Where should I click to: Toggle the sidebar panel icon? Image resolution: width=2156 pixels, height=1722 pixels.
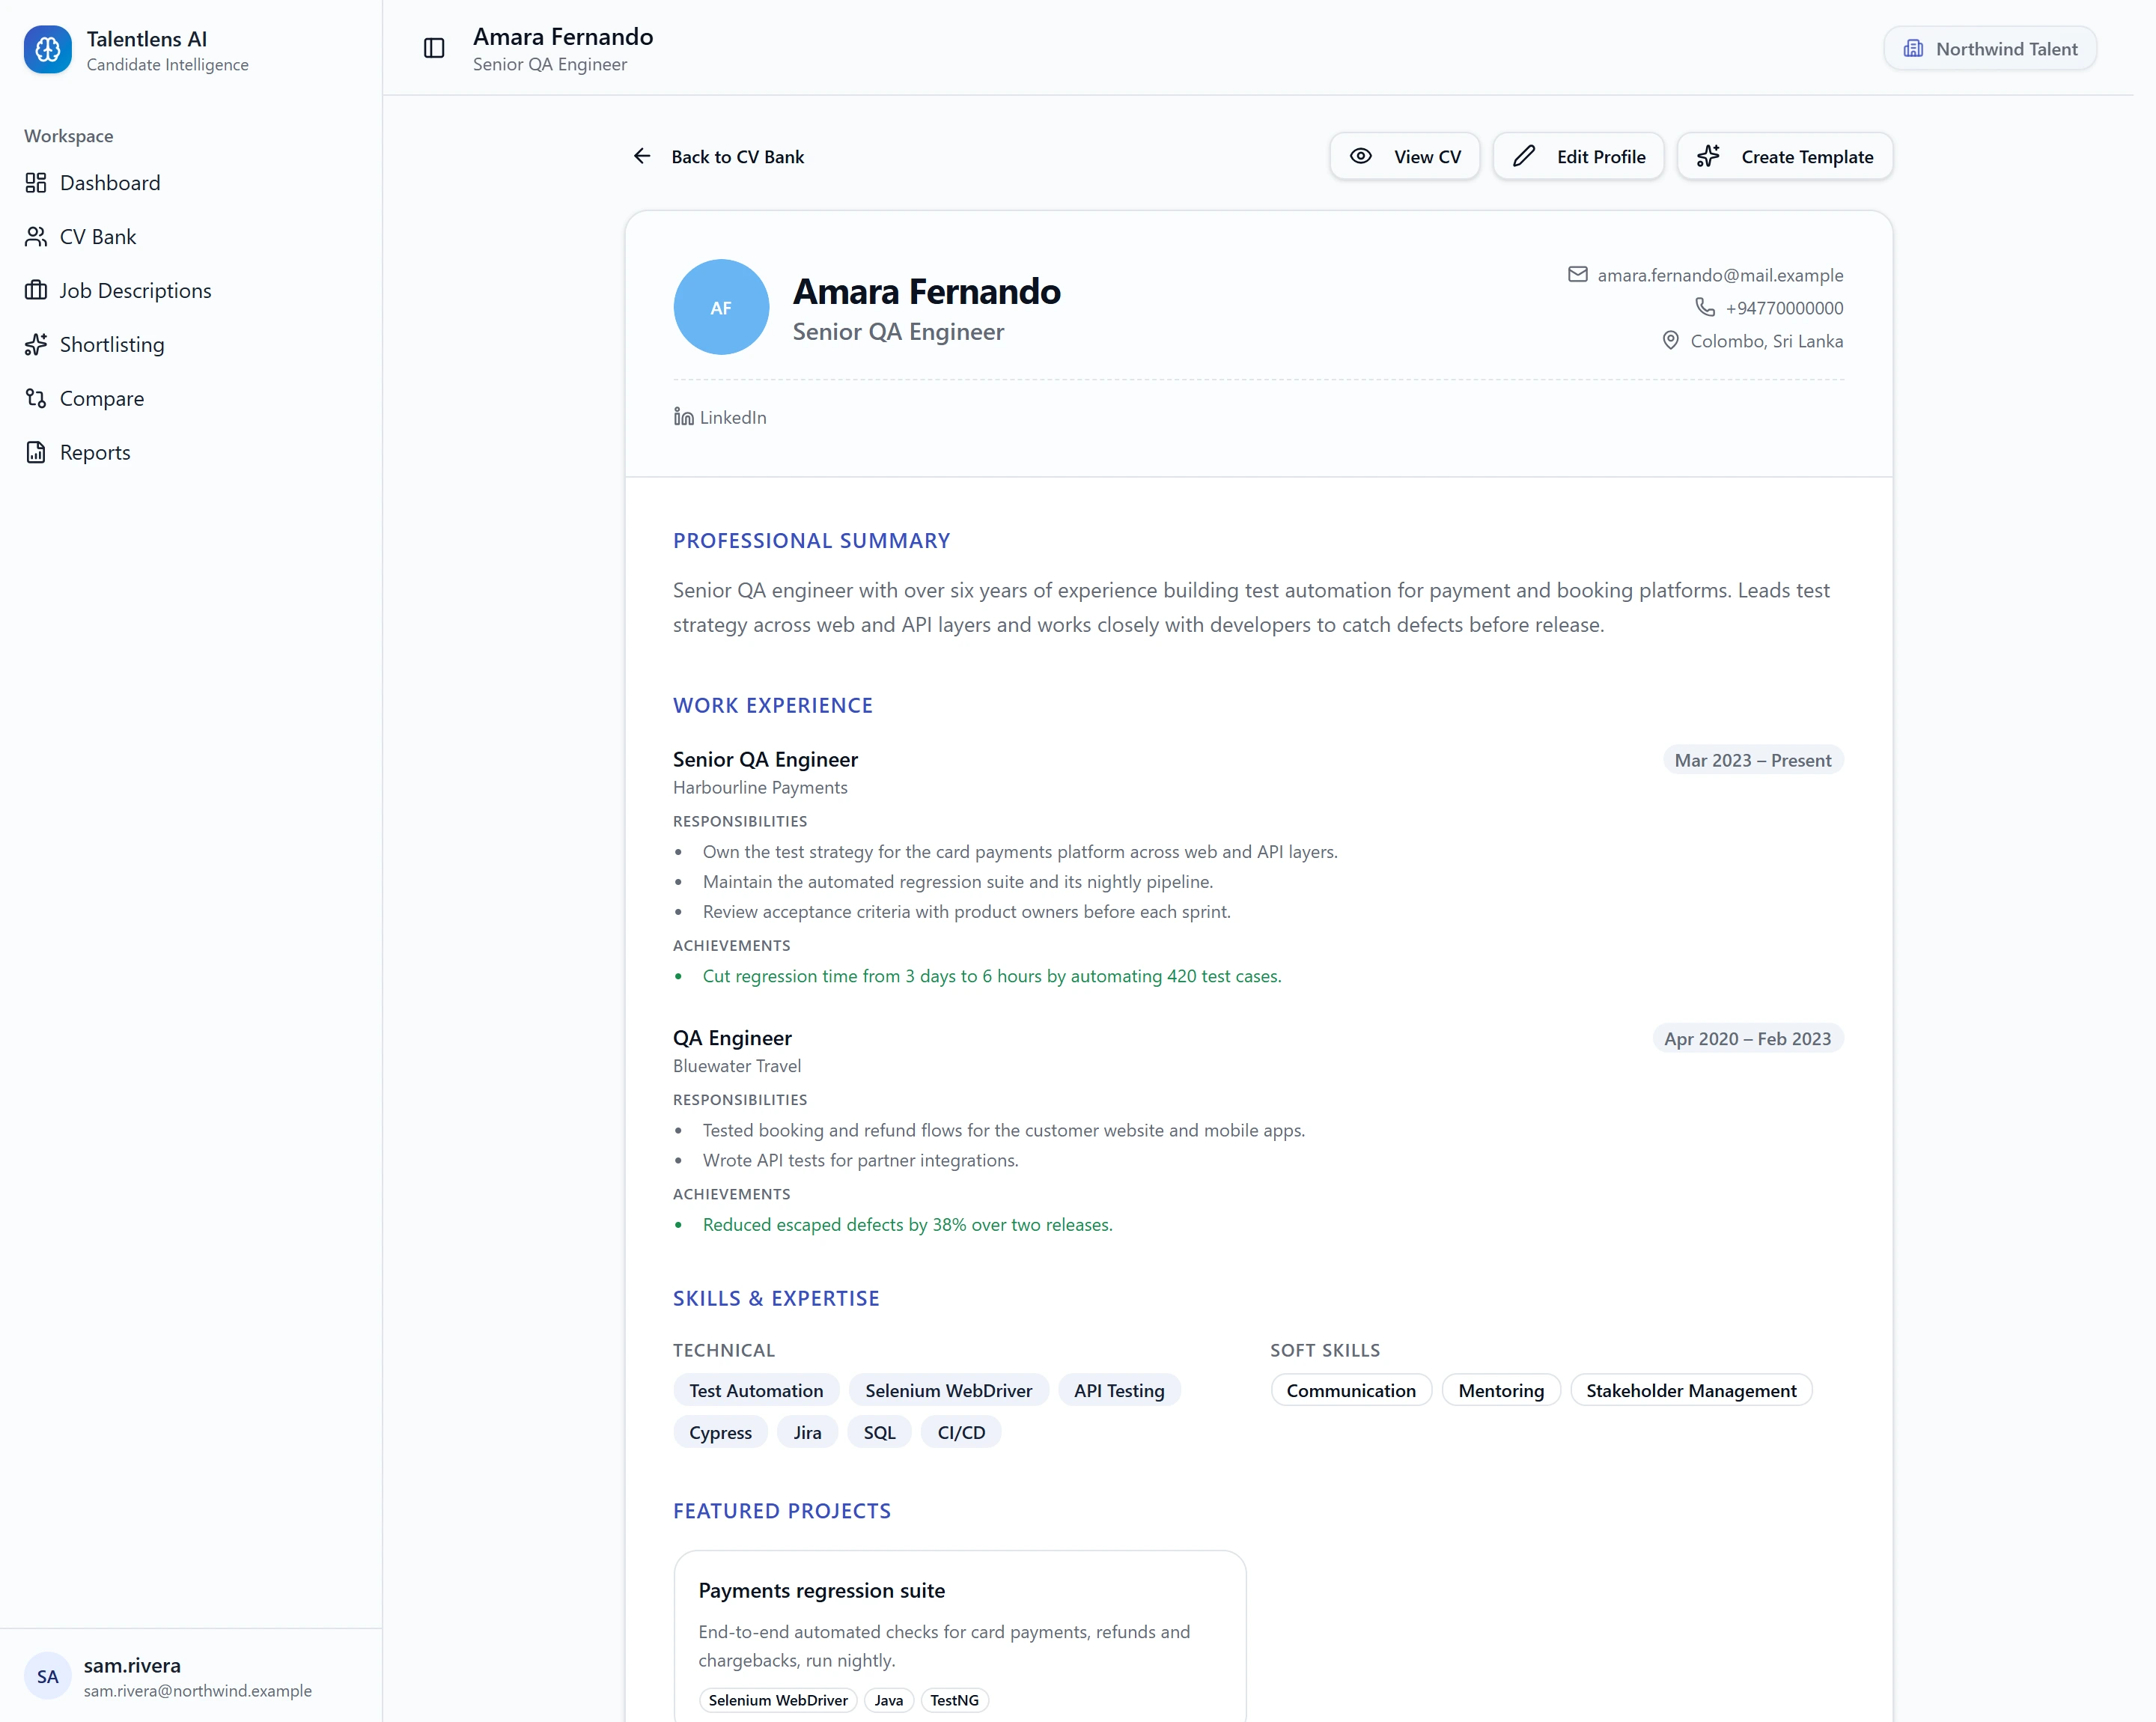434,48
